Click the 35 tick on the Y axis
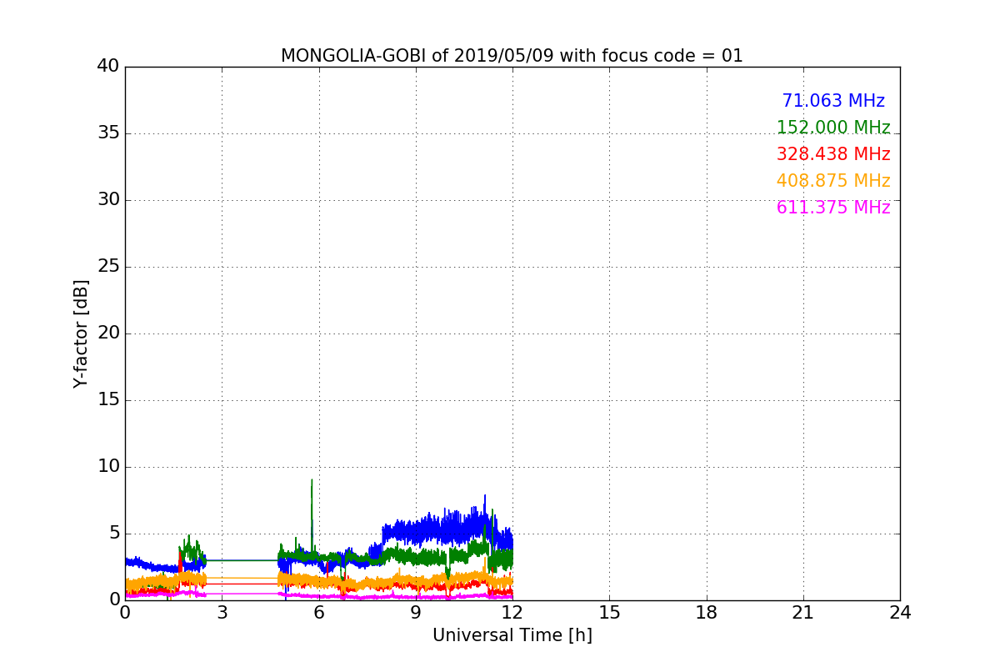The image size is (1000, 667). [108, 133]
